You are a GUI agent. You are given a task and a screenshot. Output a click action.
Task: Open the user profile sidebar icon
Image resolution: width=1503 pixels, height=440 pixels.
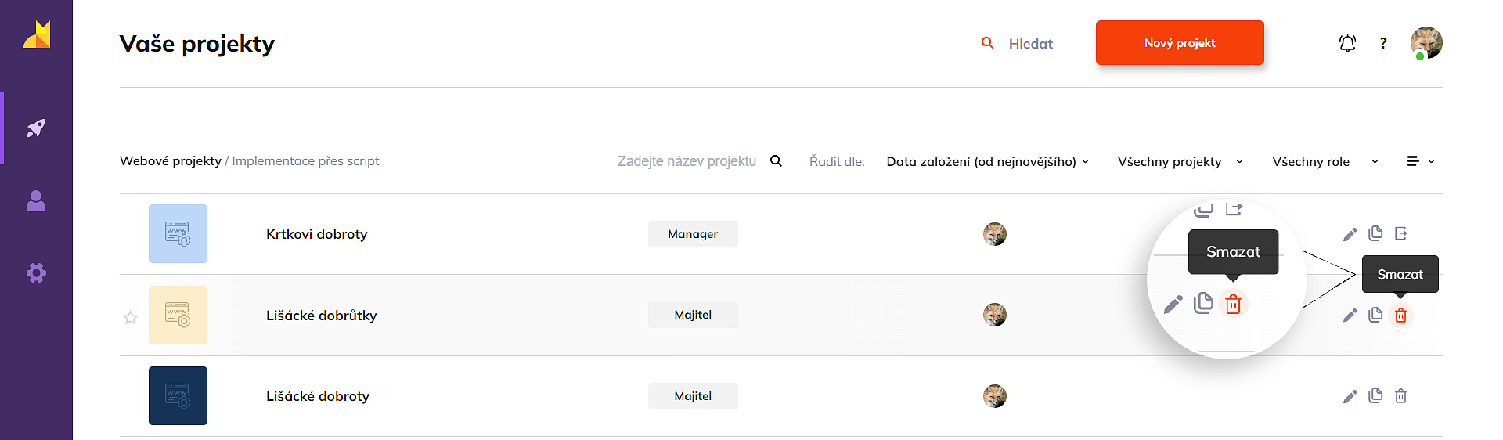click(36, 201)
